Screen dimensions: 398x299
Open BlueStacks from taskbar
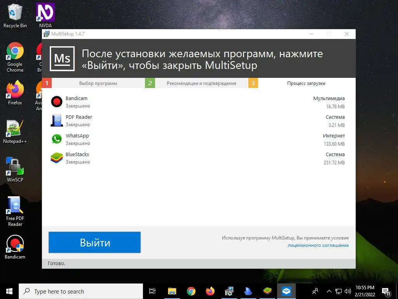tap(267, 291)
